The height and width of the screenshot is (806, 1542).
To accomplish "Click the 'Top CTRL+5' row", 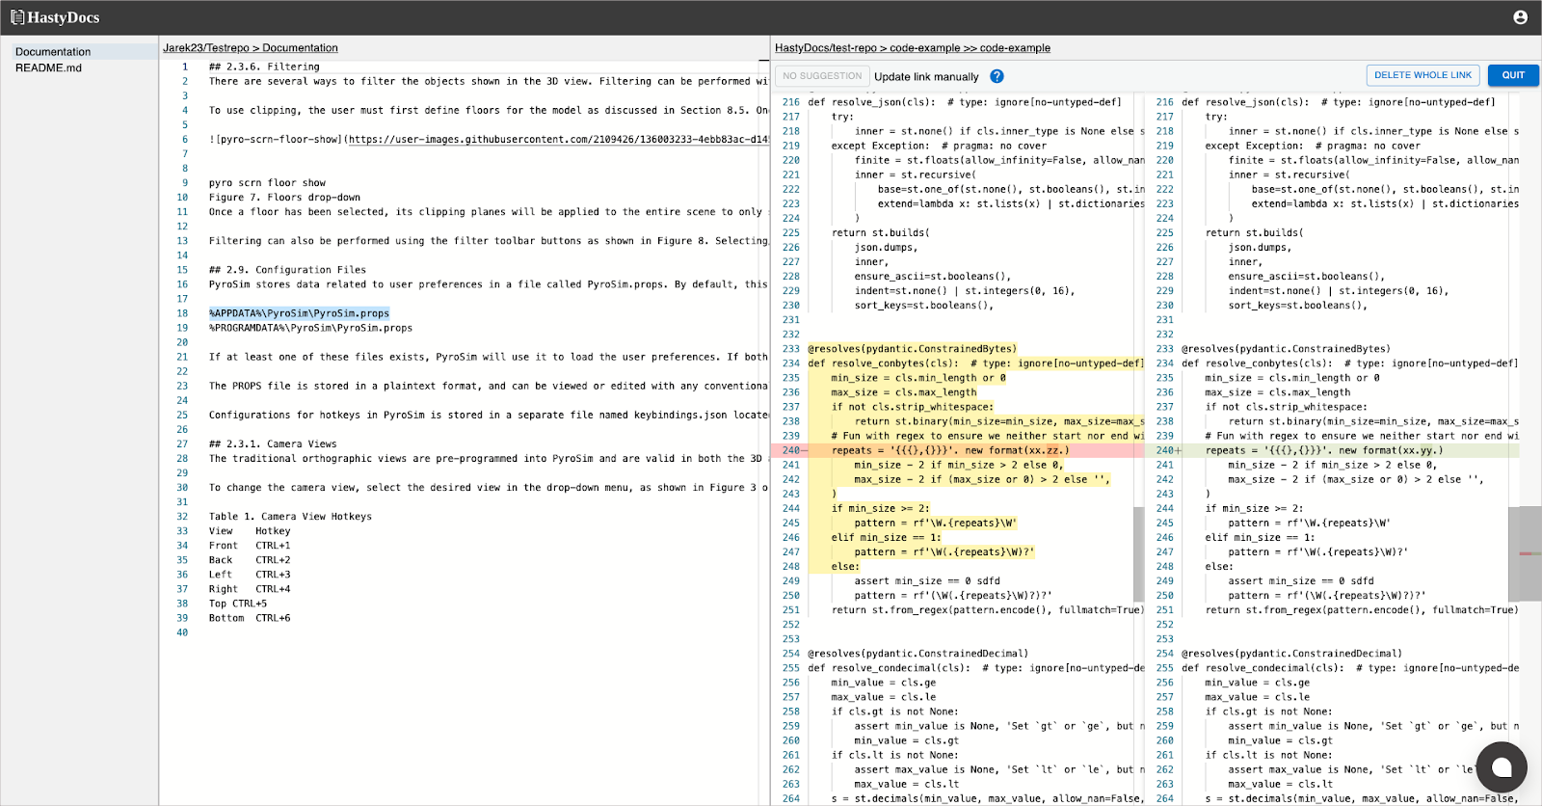I will point(238,604).
